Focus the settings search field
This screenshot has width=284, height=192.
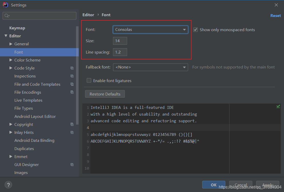click(40, 16)
